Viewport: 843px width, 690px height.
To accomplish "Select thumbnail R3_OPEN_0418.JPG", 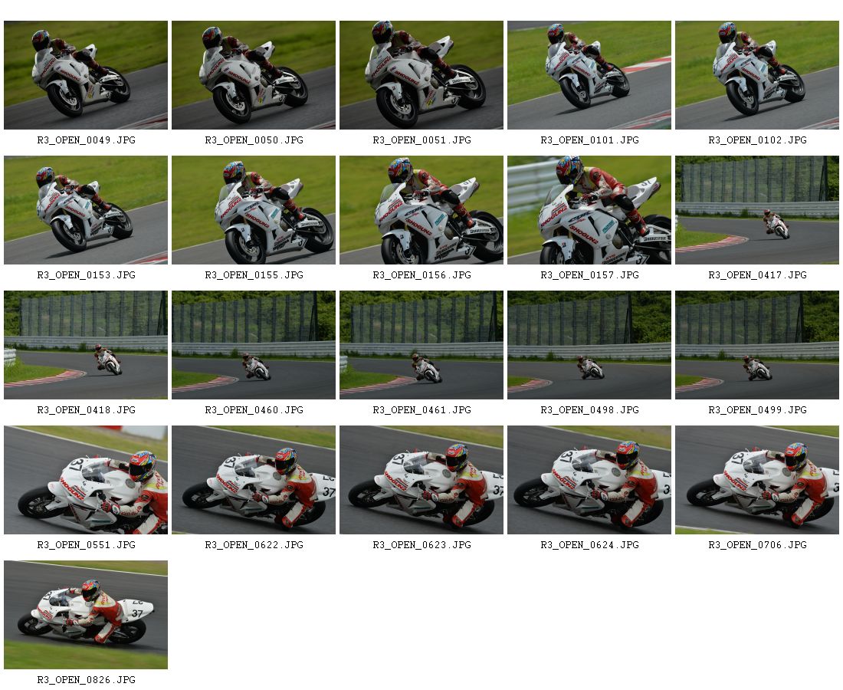I will click(x=86, y=345).
